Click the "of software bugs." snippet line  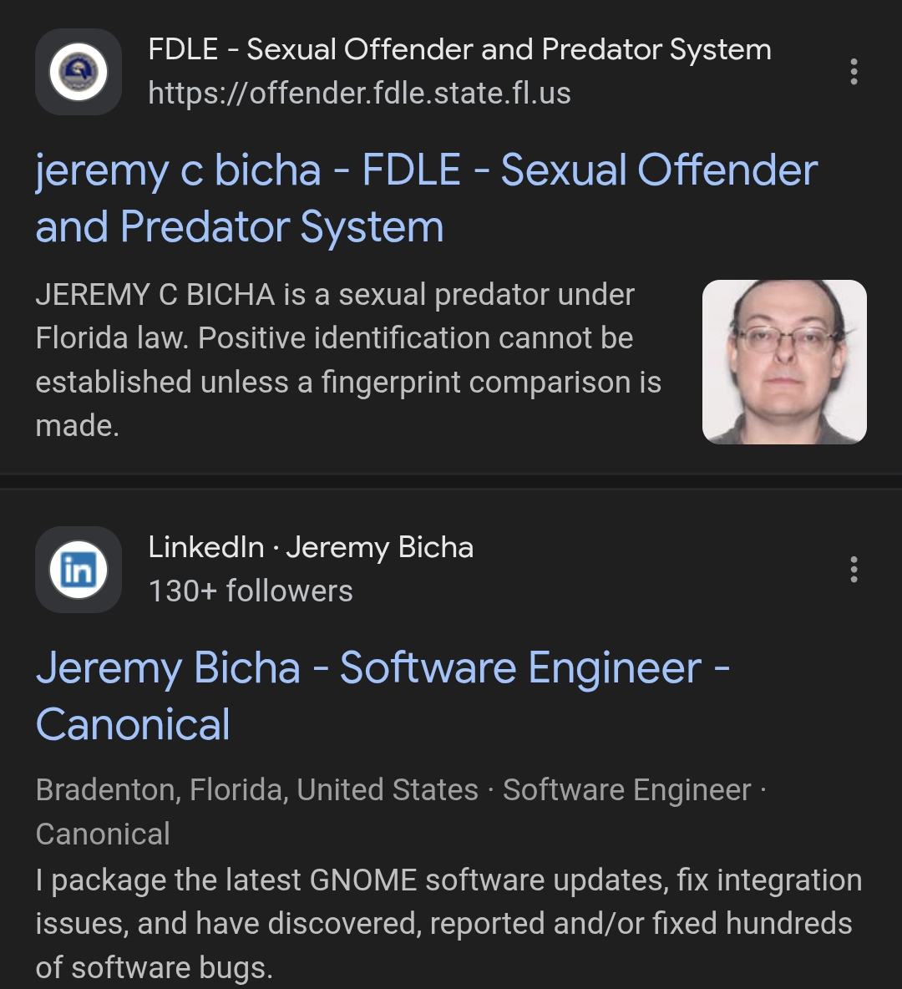pyautogui.click(x=154, y=967)
